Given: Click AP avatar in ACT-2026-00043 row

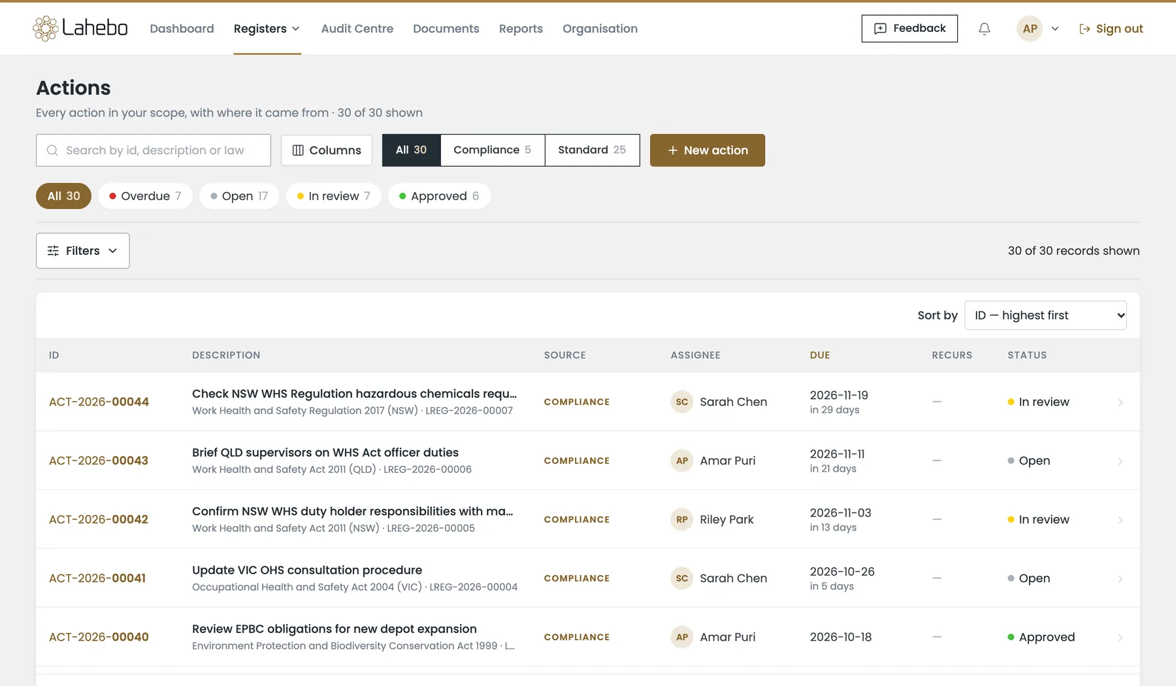Looking at the screenshot, I should click(x=681, y=461).
